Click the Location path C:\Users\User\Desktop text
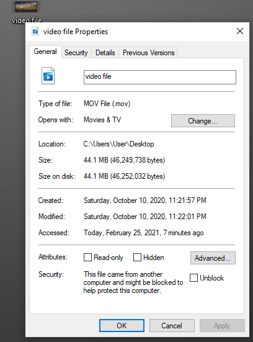253x342 pixels. pos(119,144)
